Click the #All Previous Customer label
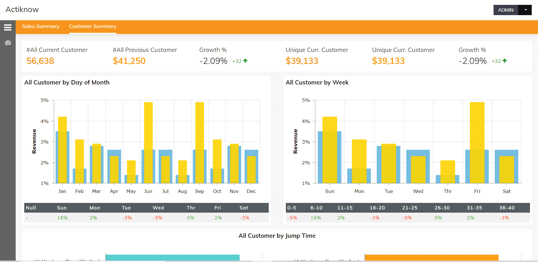538x262 pixels. pyautogui.click(x=145, y=50)
